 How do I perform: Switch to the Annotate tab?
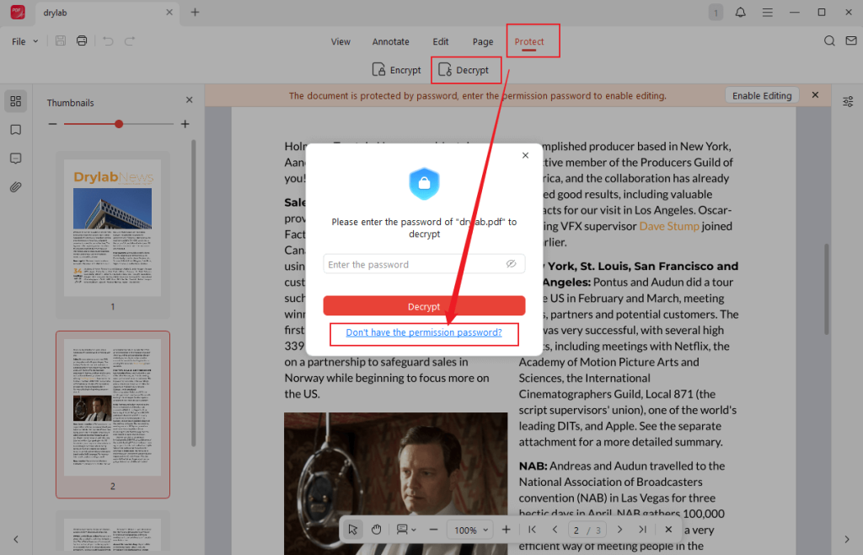tap(390, 40)
